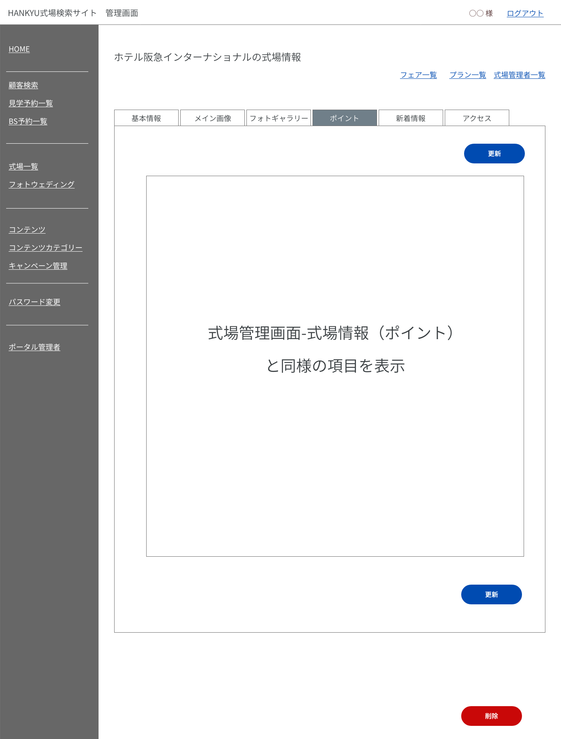The image size is (561, 739).
Task: Navigate to 式場一覧 in sidebar
Action: coord(23,167)
